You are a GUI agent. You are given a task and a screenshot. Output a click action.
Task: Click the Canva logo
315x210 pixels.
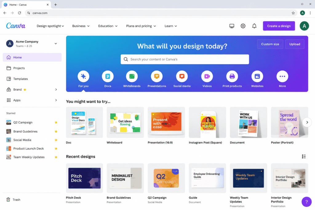(x=16, y=26)
